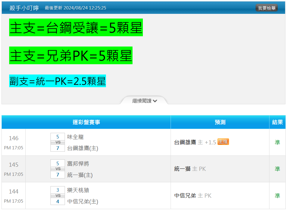This screenshot has width=286, height=210.
Task: Click game number 145
Action: pos(14,165)
